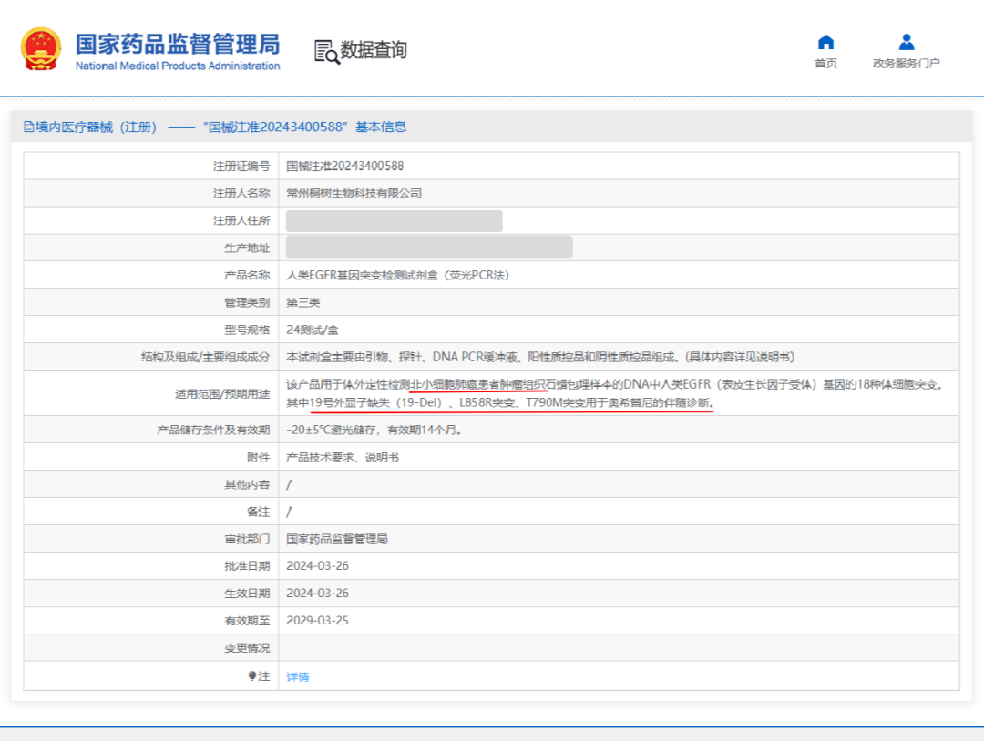Open the 详情 link

(x=298, y=676)
